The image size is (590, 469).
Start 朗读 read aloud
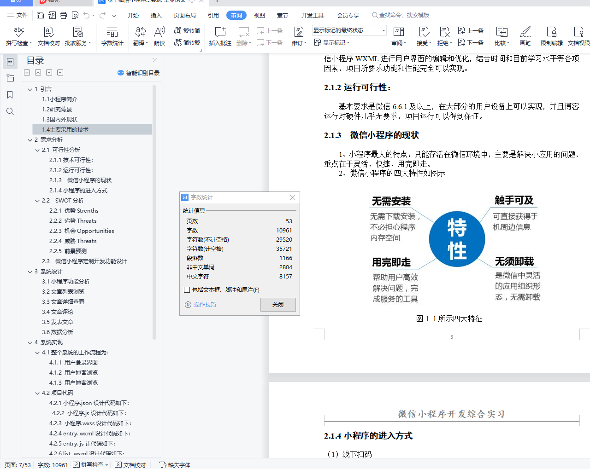pyautogui.click(x=159, y=36)
